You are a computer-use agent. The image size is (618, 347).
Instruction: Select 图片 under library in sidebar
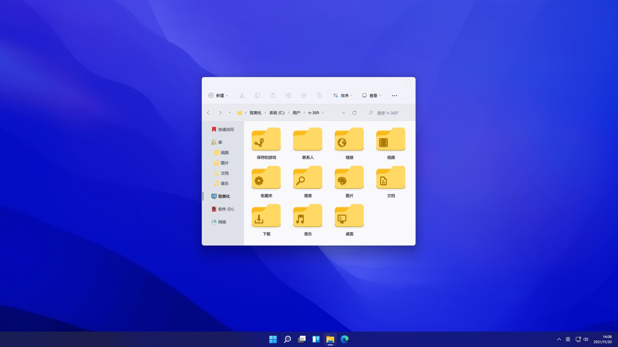click(x=221, y=163)
